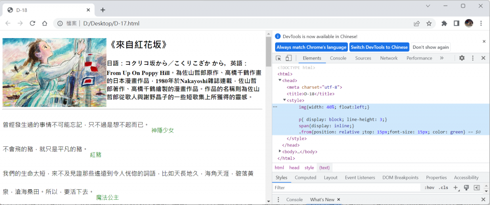Open the Sources tab
490x205 pixels.
point(363,58)
